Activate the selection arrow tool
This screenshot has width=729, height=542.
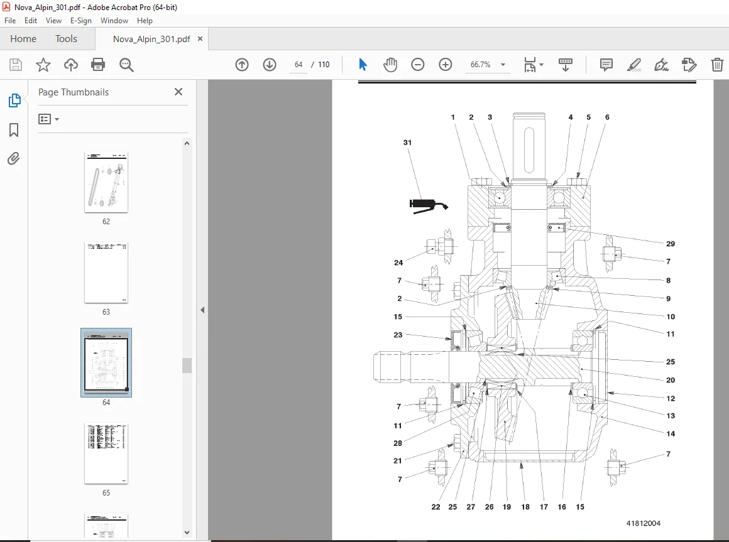tap(363, 65)
